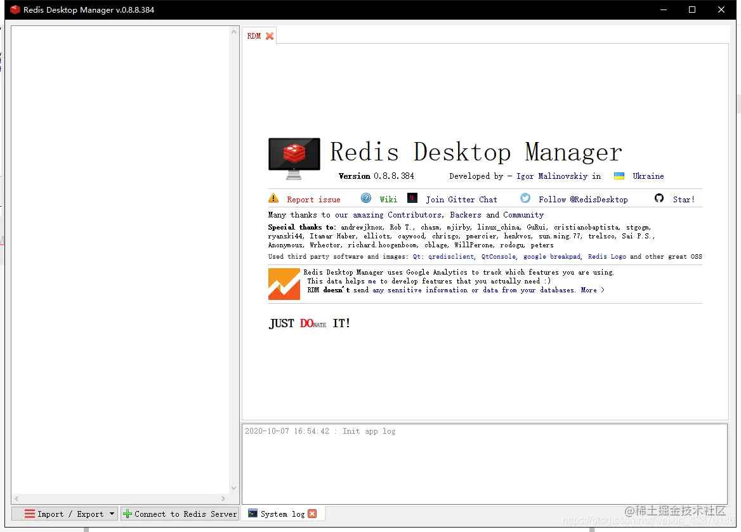
Task: Open the Backers link
Action: pos(465,215)
